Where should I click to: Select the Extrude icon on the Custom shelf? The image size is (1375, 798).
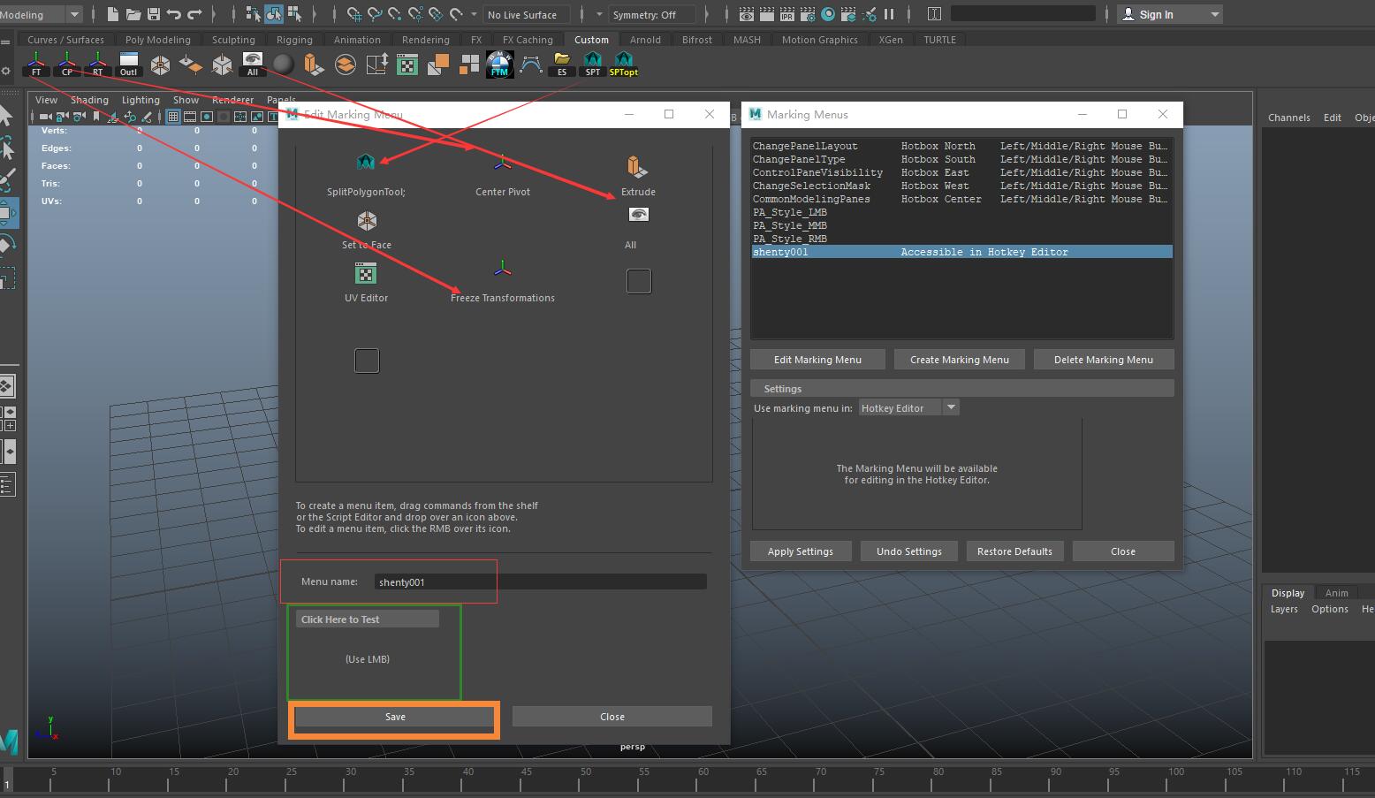click(314, 65)
